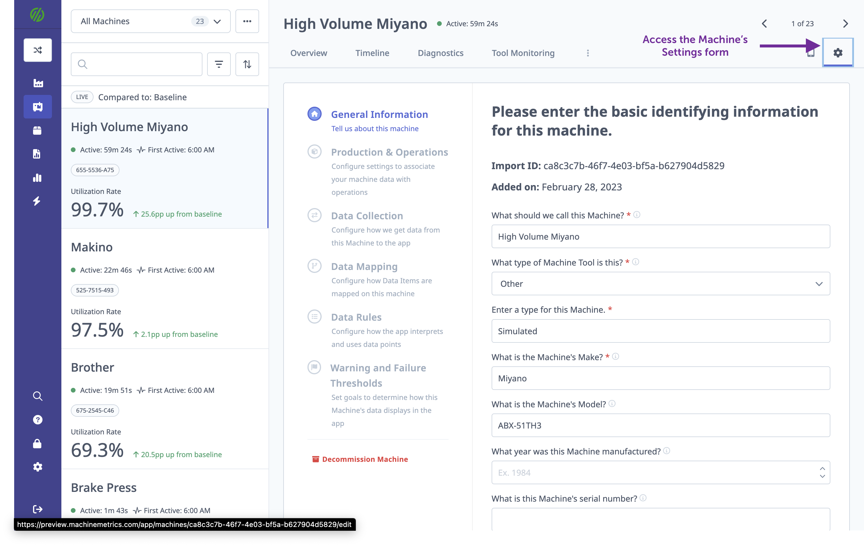Click '25.6pp up from baseline' text
This screenshot has height=547, width=864.
click(x=181, y=214)
